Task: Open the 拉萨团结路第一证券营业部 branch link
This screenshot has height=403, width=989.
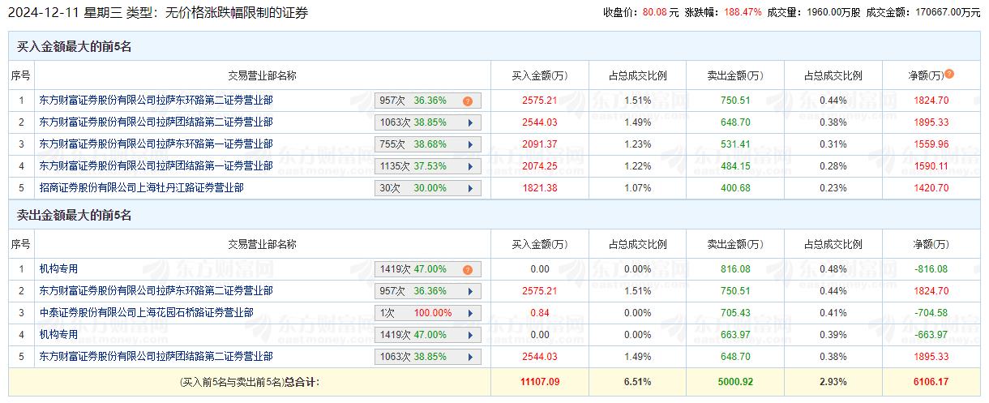Action: click(156, 166)
